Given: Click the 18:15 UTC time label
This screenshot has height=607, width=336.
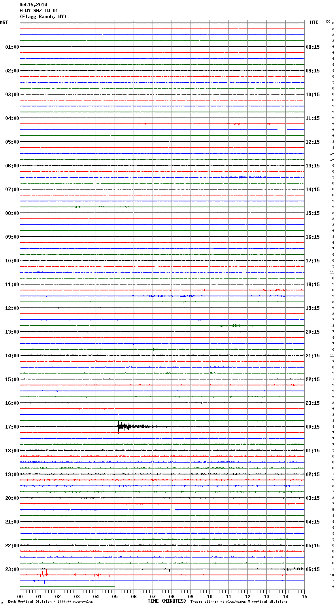Looking at the screenshot, I should click(313, 285).
